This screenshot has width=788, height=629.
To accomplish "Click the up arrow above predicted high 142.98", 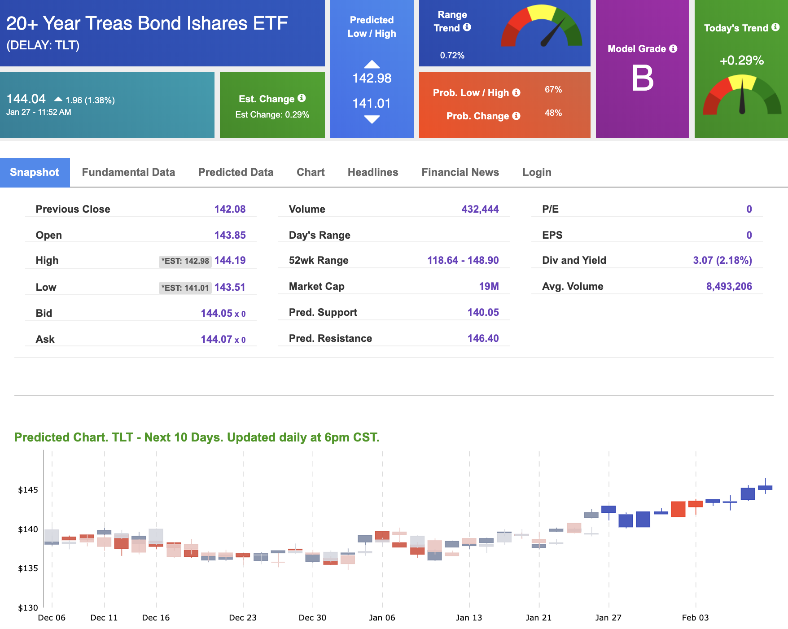I will [372, 64].
